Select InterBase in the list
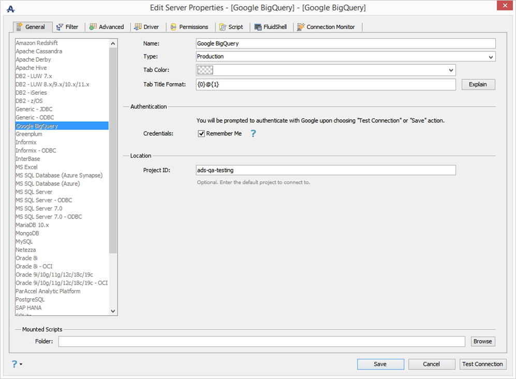Viewport: 516px width, 379px height. pos(62,159)
